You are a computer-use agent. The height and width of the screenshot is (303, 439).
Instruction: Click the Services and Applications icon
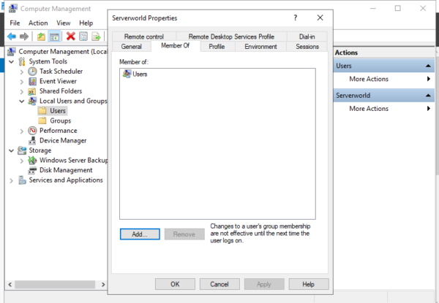pos(22,180)
